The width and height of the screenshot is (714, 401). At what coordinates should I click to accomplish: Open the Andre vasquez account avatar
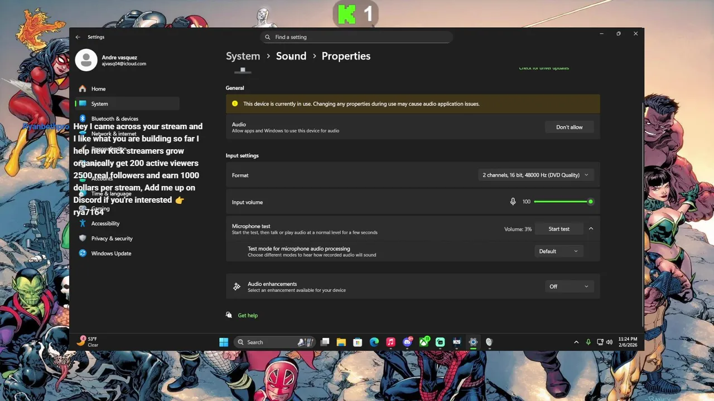pos(86,60)
